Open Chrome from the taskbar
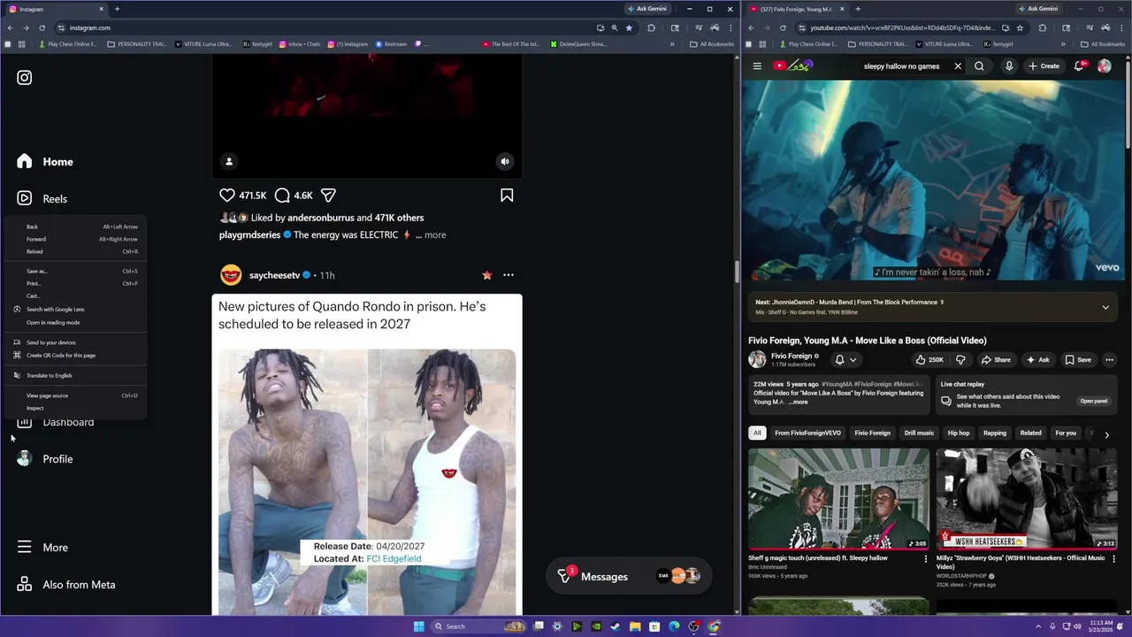This screenshot has height=637, width=1132. (714, 626)
